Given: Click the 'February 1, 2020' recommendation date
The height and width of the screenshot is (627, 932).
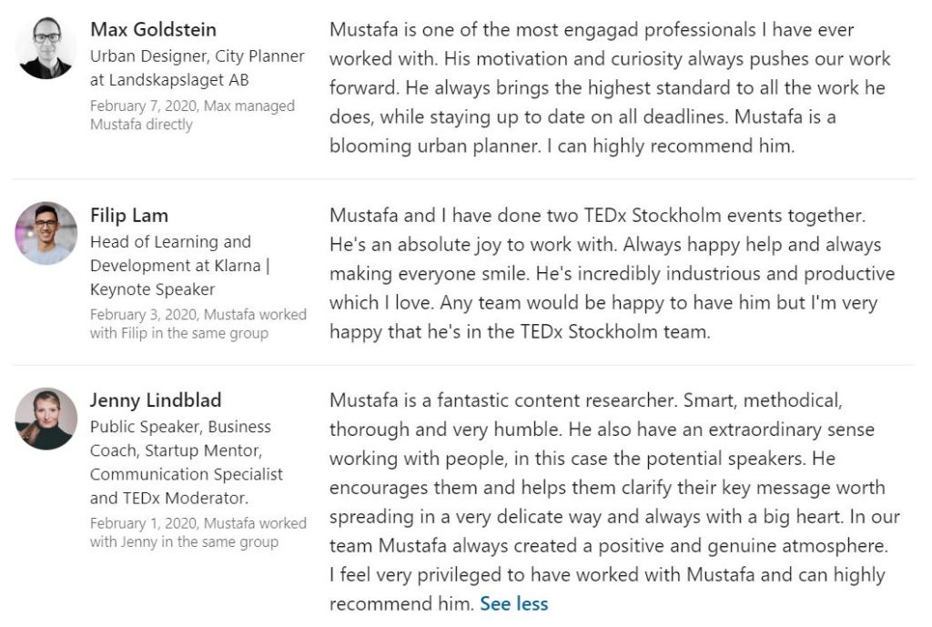Looking at the screenshot, I should 144,523.
